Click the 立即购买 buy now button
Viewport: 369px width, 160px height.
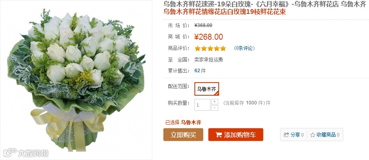click(183, 135)
